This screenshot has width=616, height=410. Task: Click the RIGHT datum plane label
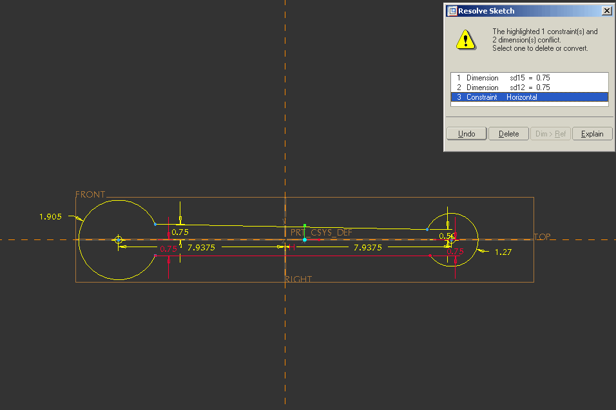(x=298, y=279)
